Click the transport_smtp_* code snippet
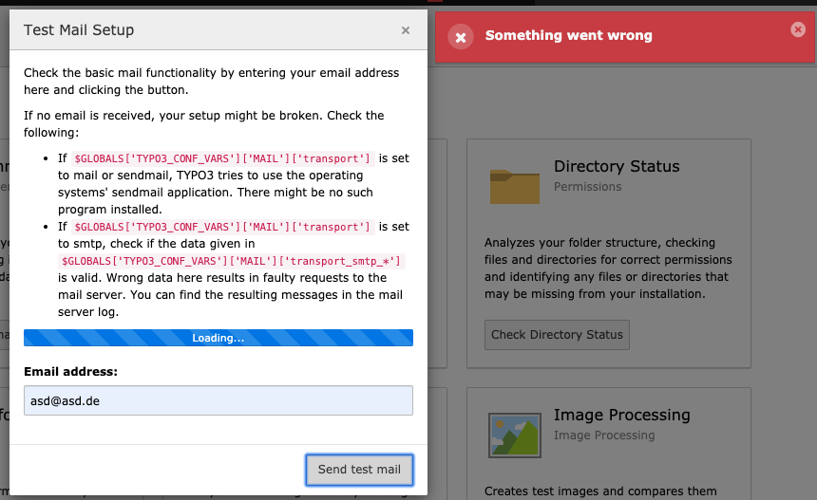The width and height of the screenshot is (817, 500). (x=233, y=261)
